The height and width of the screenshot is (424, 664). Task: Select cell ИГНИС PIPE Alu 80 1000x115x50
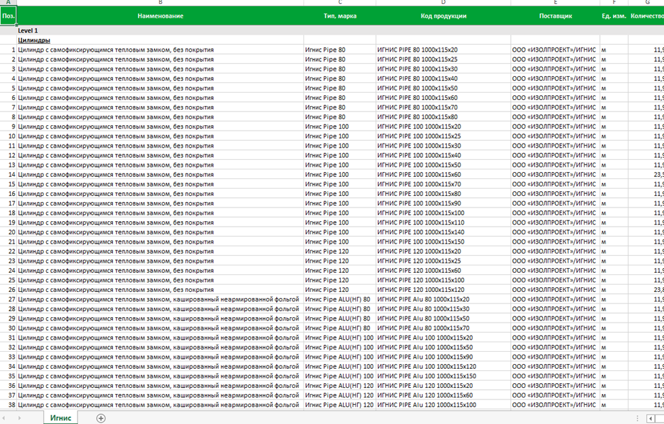pos(444,319)
